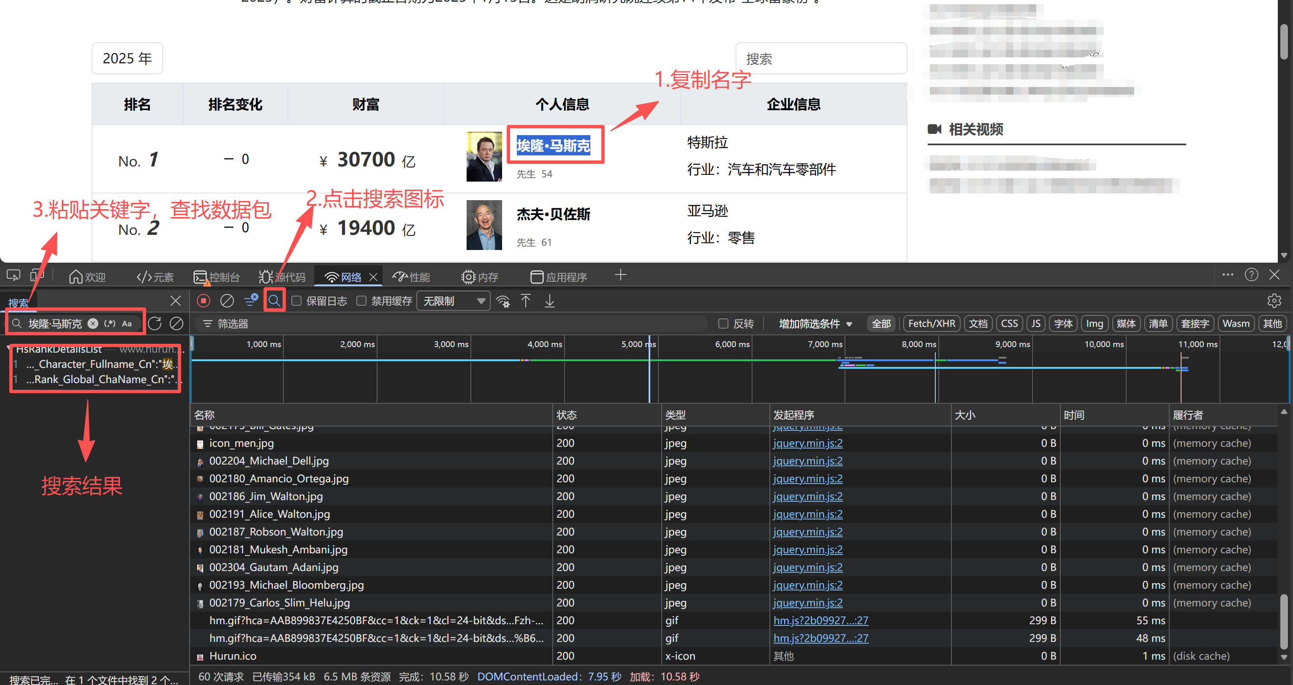Open the 无限制 throttling dropdown
Image resolution: width=1293 pixels, height=685 pixels.
coord(453,301)
